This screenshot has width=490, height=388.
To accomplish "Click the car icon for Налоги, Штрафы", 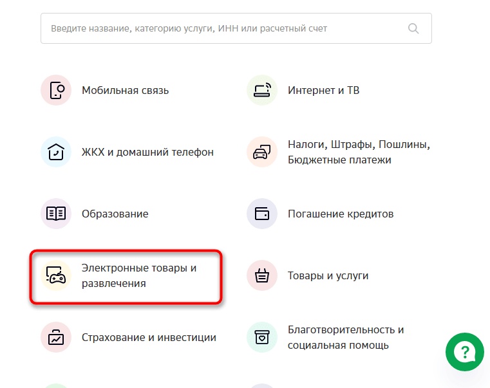I will click(262, 152).
